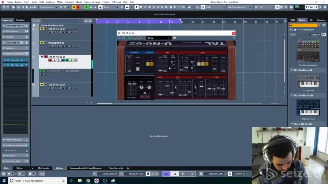Click the Play button in transport

click(x=183, y=174)
